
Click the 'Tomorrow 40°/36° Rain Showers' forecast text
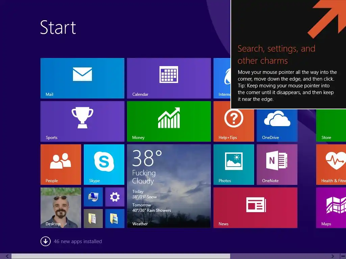pyautogui.click(x=152, y=208)
